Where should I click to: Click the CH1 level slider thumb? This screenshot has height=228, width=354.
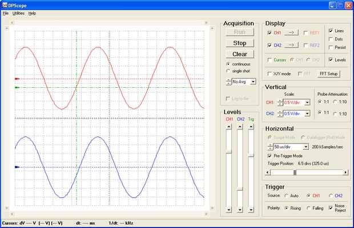[x=229, y=152]
